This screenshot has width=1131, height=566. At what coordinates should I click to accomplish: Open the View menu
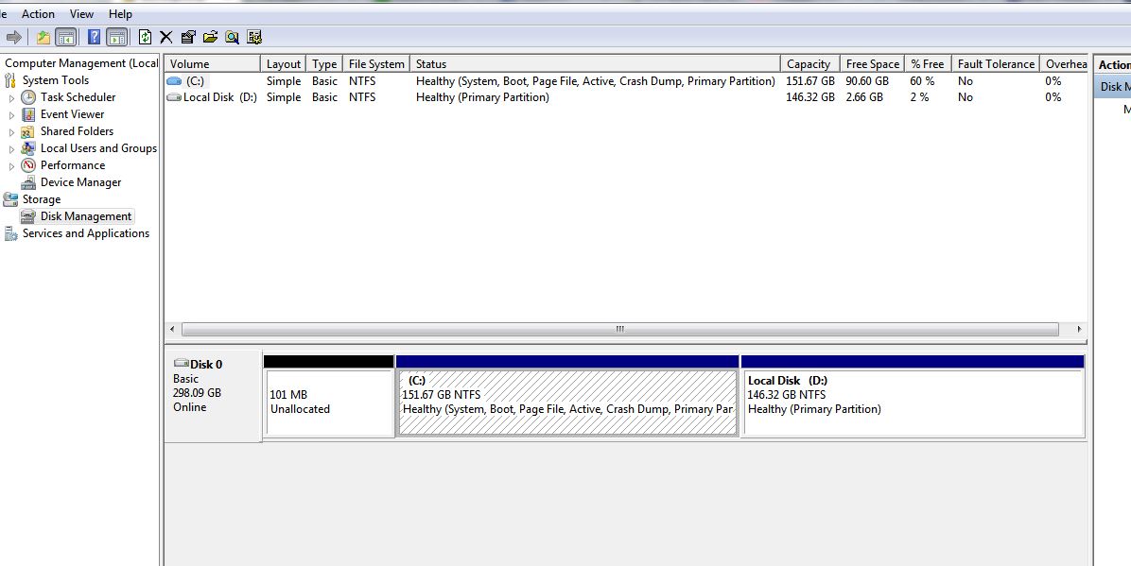(81, 13)
